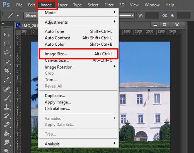Expand the Adjustments submenu
The height and width of the screenshot is (153, 194).
[78, 22]
